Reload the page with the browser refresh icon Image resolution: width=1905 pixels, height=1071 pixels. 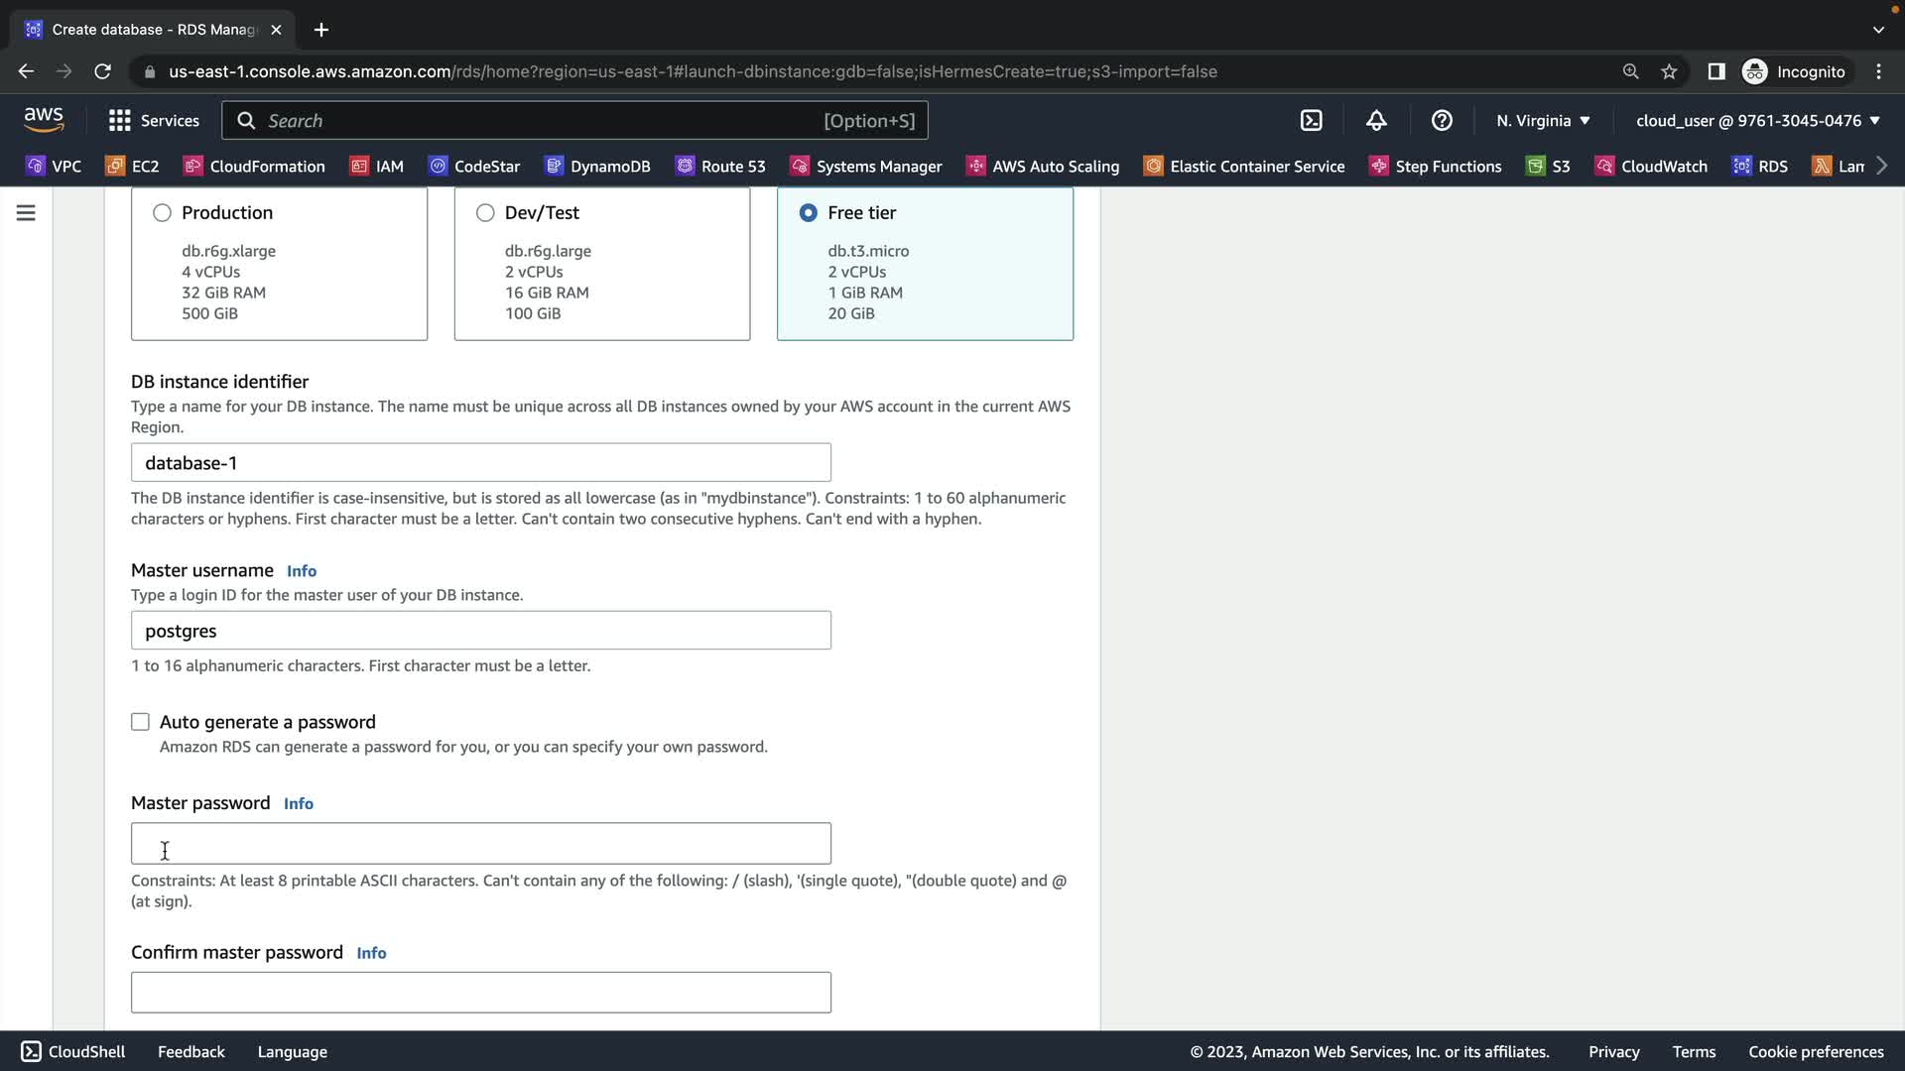[x=102, y=71]
